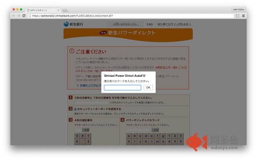This screenshot has width=257, height=160.
Task: Click the extension icon beside the address bar
Action: (x=237, y=16)
